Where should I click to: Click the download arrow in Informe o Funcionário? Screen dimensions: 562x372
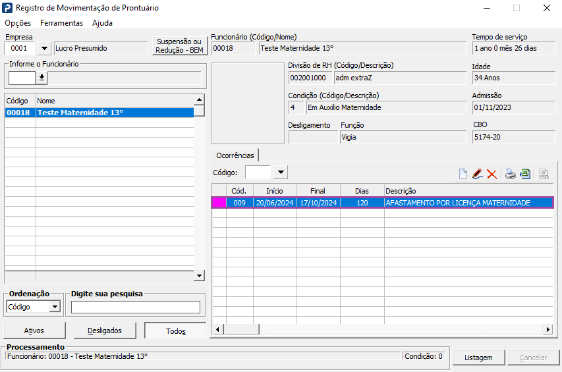(42, 78)
